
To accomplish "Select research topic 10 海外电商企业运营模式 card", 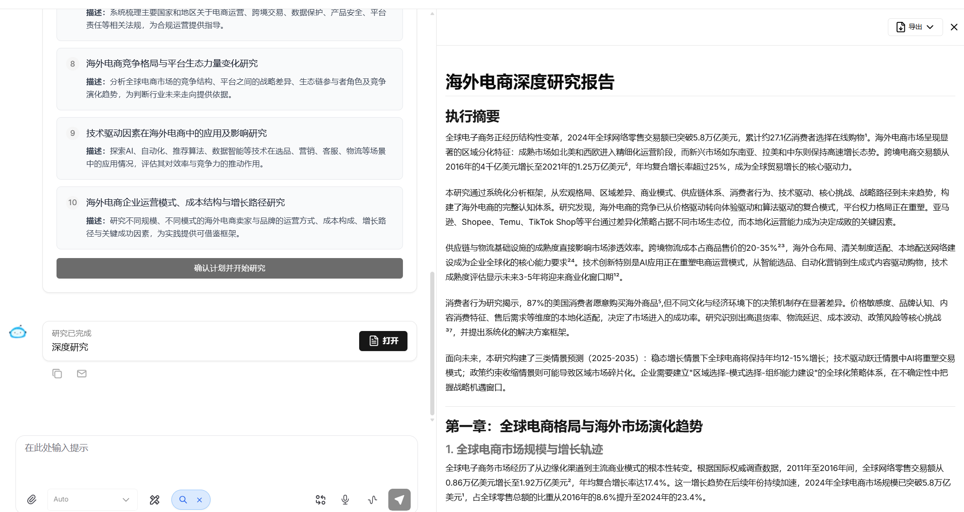I will point(229,218).
